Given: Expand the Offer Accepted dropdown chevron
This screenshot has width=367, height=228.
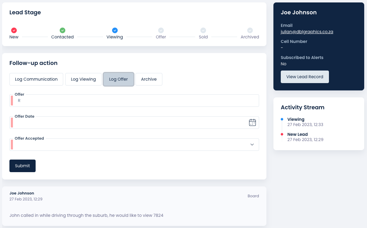Looking at the screenshot, I should pos(252,145).
